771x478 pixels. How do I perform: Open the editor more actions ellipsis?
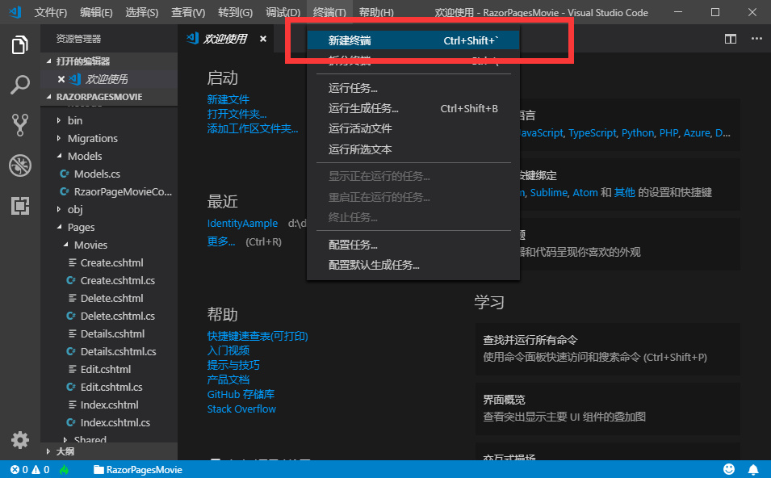(756, 39)
